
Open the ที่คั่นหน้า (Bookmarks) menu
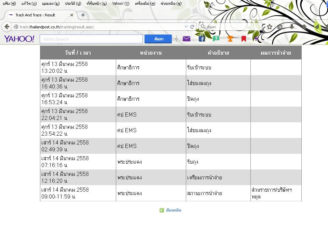96,3
